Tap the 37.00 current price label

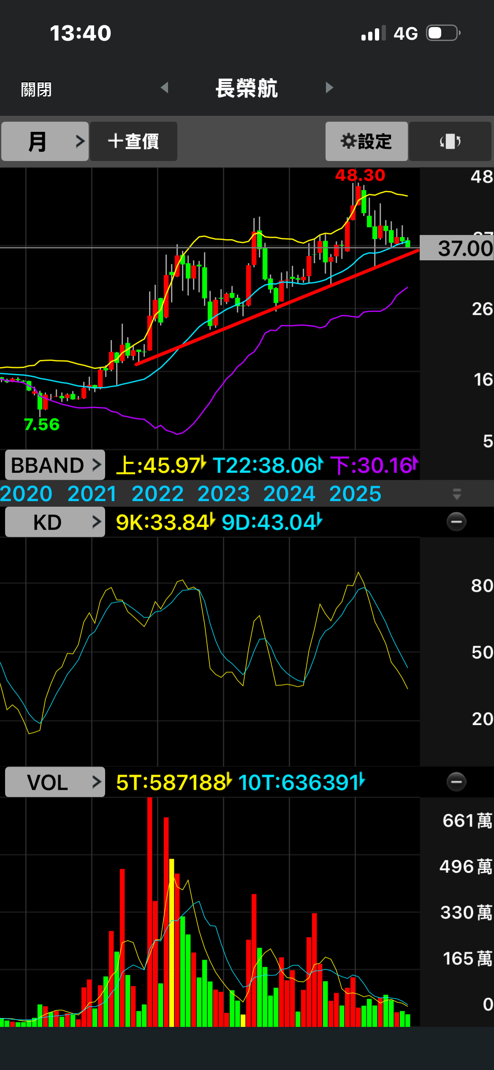click(x=457, y=248)
